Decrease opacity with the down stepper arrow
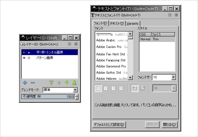 click(x=77, y=98)
